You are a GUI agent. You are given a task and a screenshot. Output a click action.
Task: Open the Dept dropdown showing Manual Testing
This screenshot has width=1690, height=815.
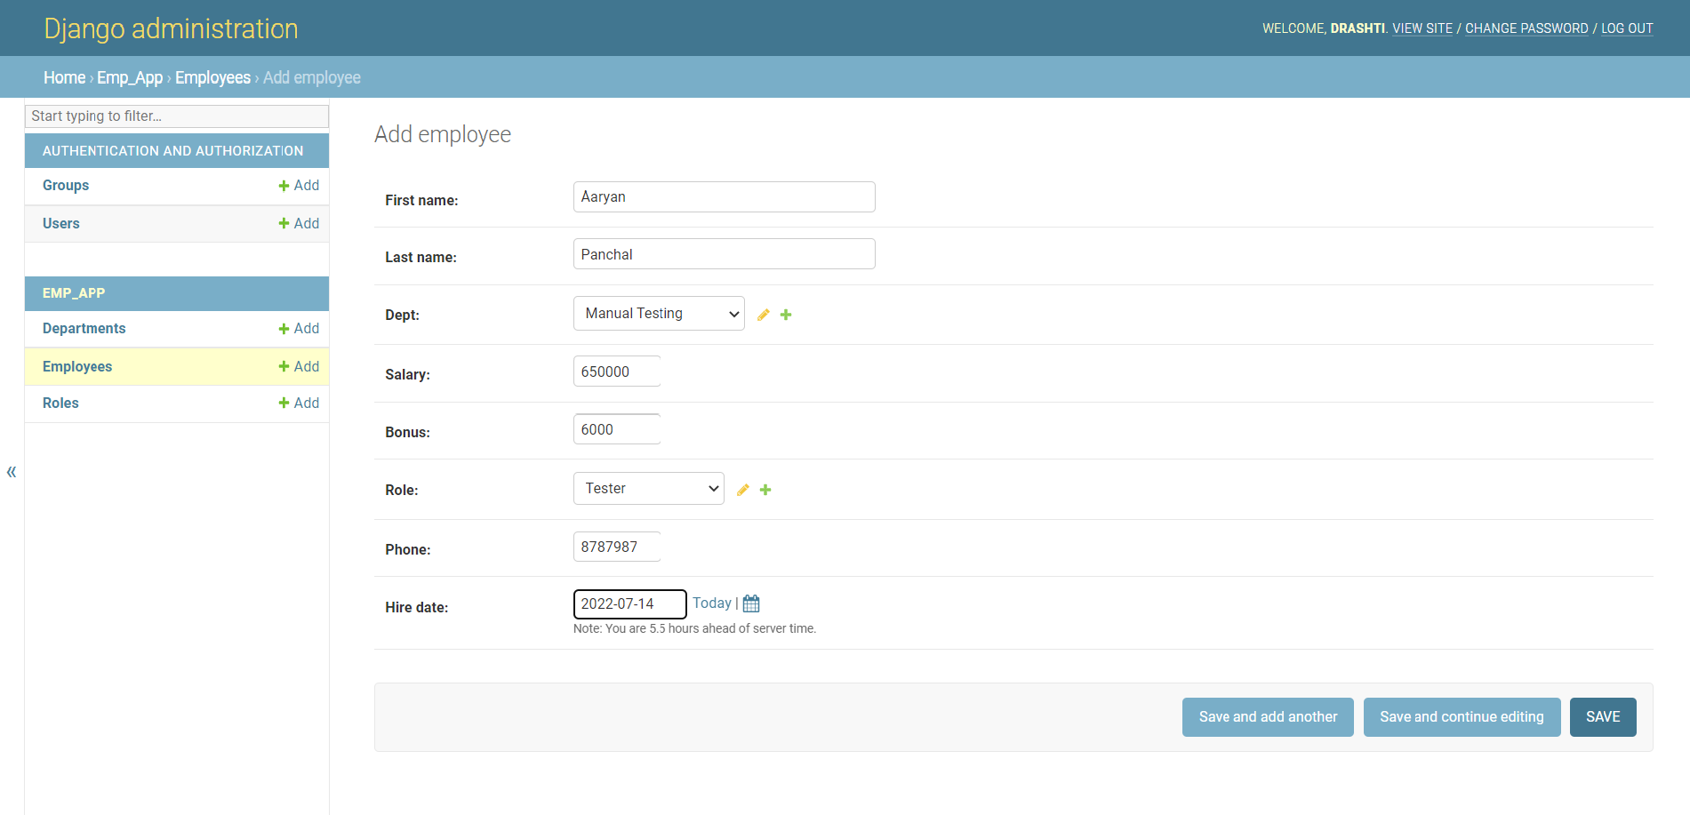(659, 314)
